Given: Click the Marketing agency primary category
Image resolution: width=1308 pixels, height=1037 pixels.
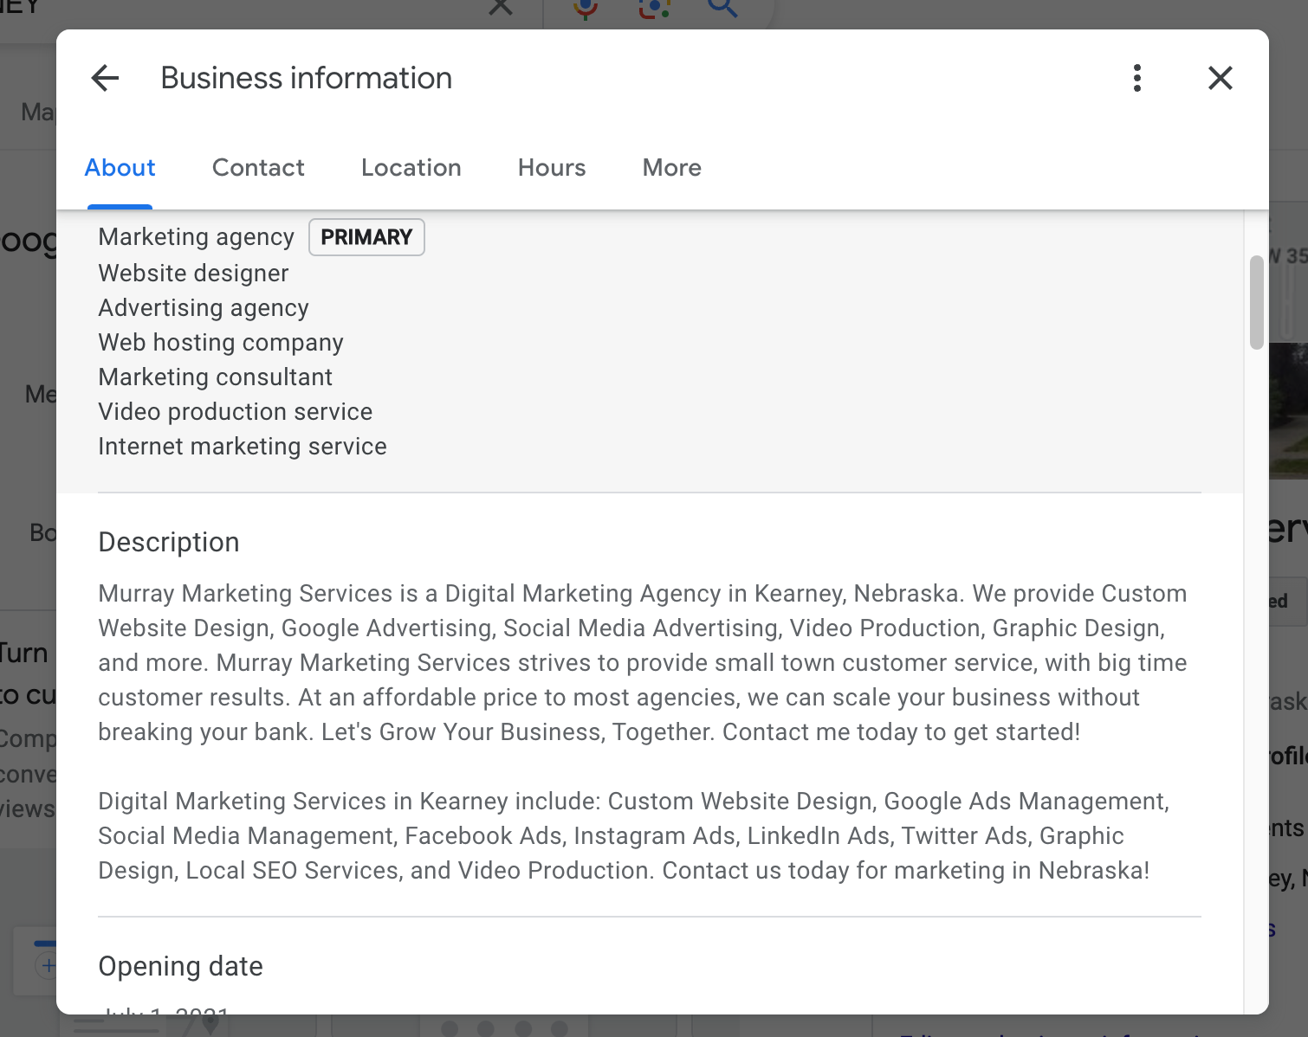Looking at the screenshot, I should pyautogui.click(x=197, y=237).
